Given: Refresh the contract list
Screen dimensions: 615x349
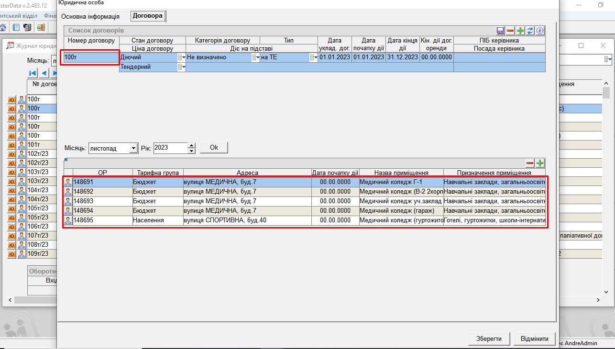Looking at the screenshot, I should [530, 31].
